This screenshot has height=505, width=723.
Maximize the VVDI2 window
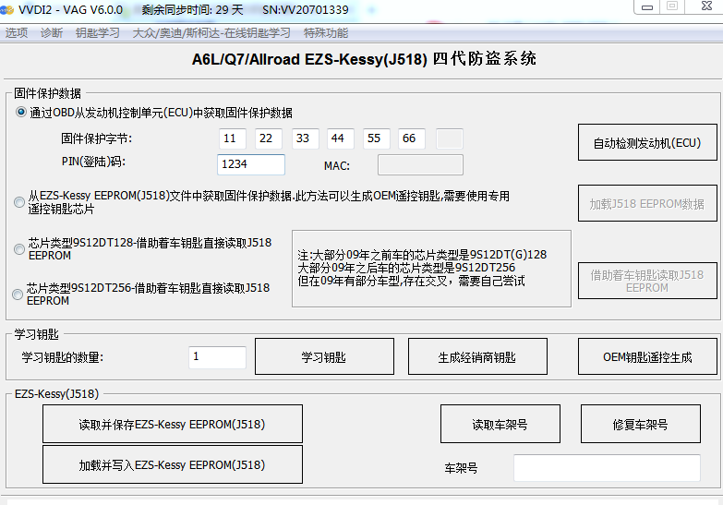click(x=672, y=6)
